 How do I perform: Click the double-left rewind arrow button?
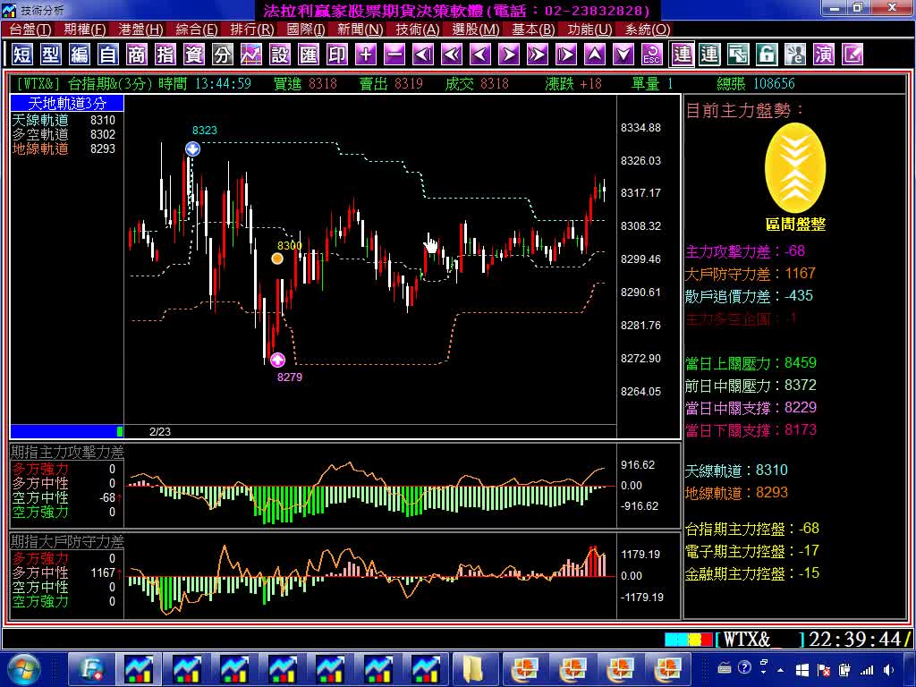tap(452, 55)
